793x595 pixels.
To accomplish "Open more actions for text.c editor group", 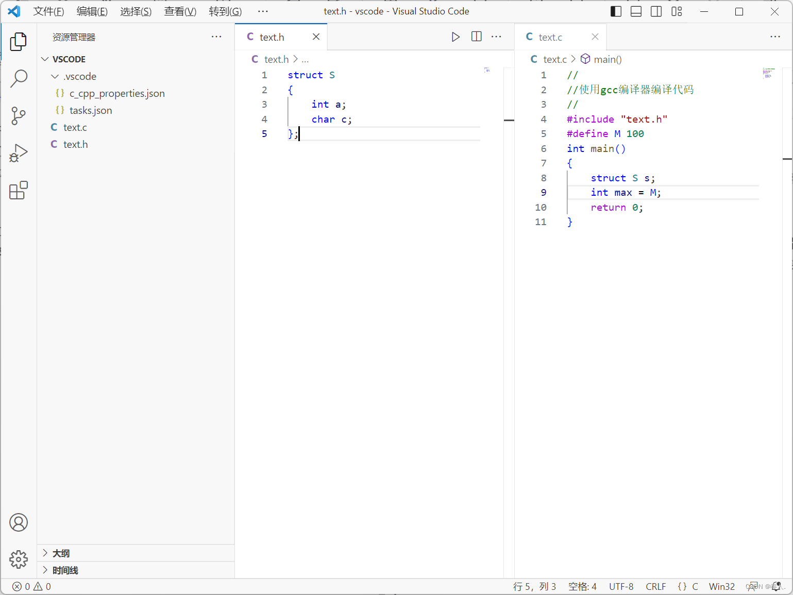I will 775,37.
